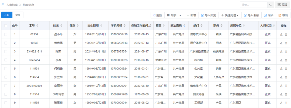The height and width of the screenshot is (108, 291).
Task: Check the box for row 3 陈斯
Action: click(6, 51)
